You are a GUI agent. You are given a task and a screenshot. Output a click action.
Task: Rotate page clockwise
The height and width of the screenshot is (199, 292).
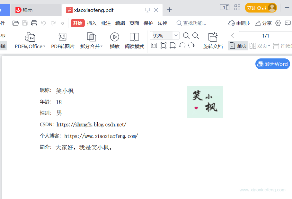click(191, 45)
